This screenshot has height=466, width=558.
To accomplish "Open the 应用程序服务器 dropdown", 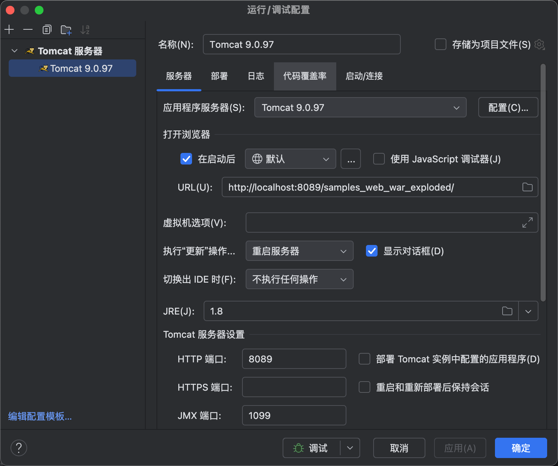I will pyautogui.click(x=360, y=107).
